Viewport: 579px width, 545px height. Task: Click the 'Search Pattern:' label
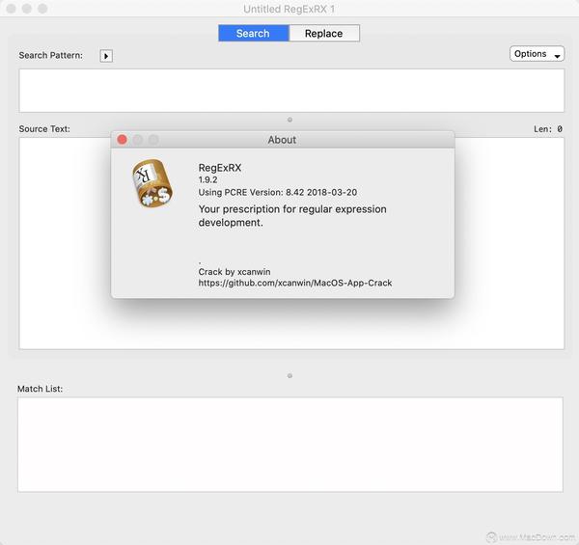point(51,55)
